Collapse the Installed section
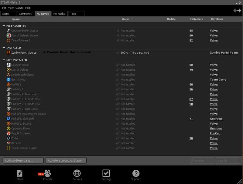 (x=4, y=48)
